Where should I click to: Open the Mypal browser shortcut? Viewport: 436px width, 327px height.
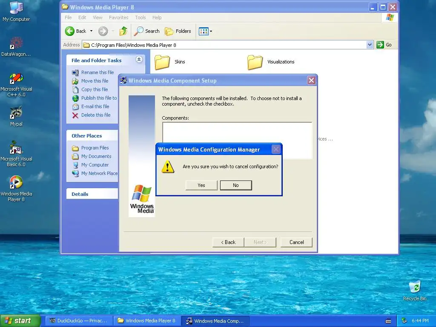coord(16,116)
